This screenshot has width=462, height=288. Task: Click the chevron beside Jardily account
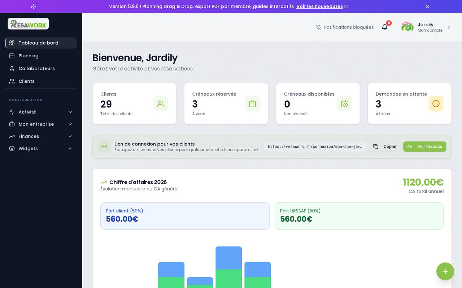(x=449, y=27)
